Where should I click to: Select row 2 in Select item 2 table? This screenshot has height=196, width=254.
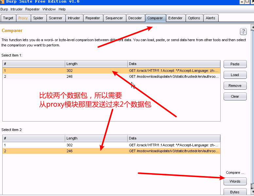(x=111, y=151)
